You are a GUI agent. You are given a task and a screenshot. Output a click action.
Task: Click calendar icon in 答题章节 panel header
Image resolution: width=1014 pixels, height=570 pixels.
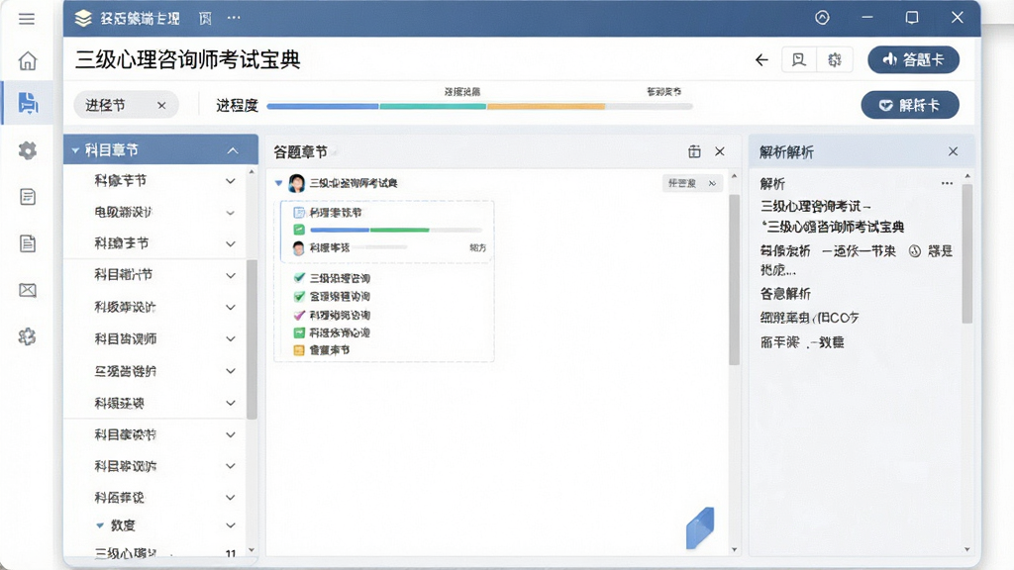click(694, 151)
